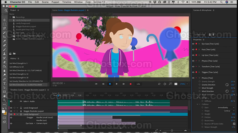
Task: Hide Eye Gaze [Tree Cycle] behavior
Action: (193, 44)
